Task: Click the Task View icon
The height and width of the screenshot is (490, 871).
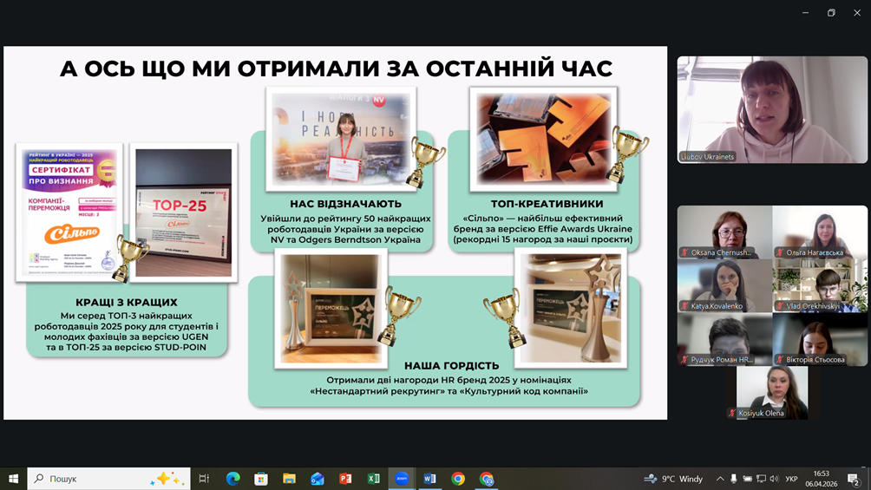Action: 204,479
